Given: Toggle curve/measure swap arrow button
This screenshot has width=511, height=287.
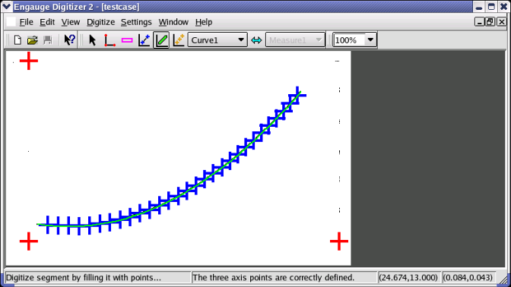Looking at the screenshot, I should (x=256, y=40).
